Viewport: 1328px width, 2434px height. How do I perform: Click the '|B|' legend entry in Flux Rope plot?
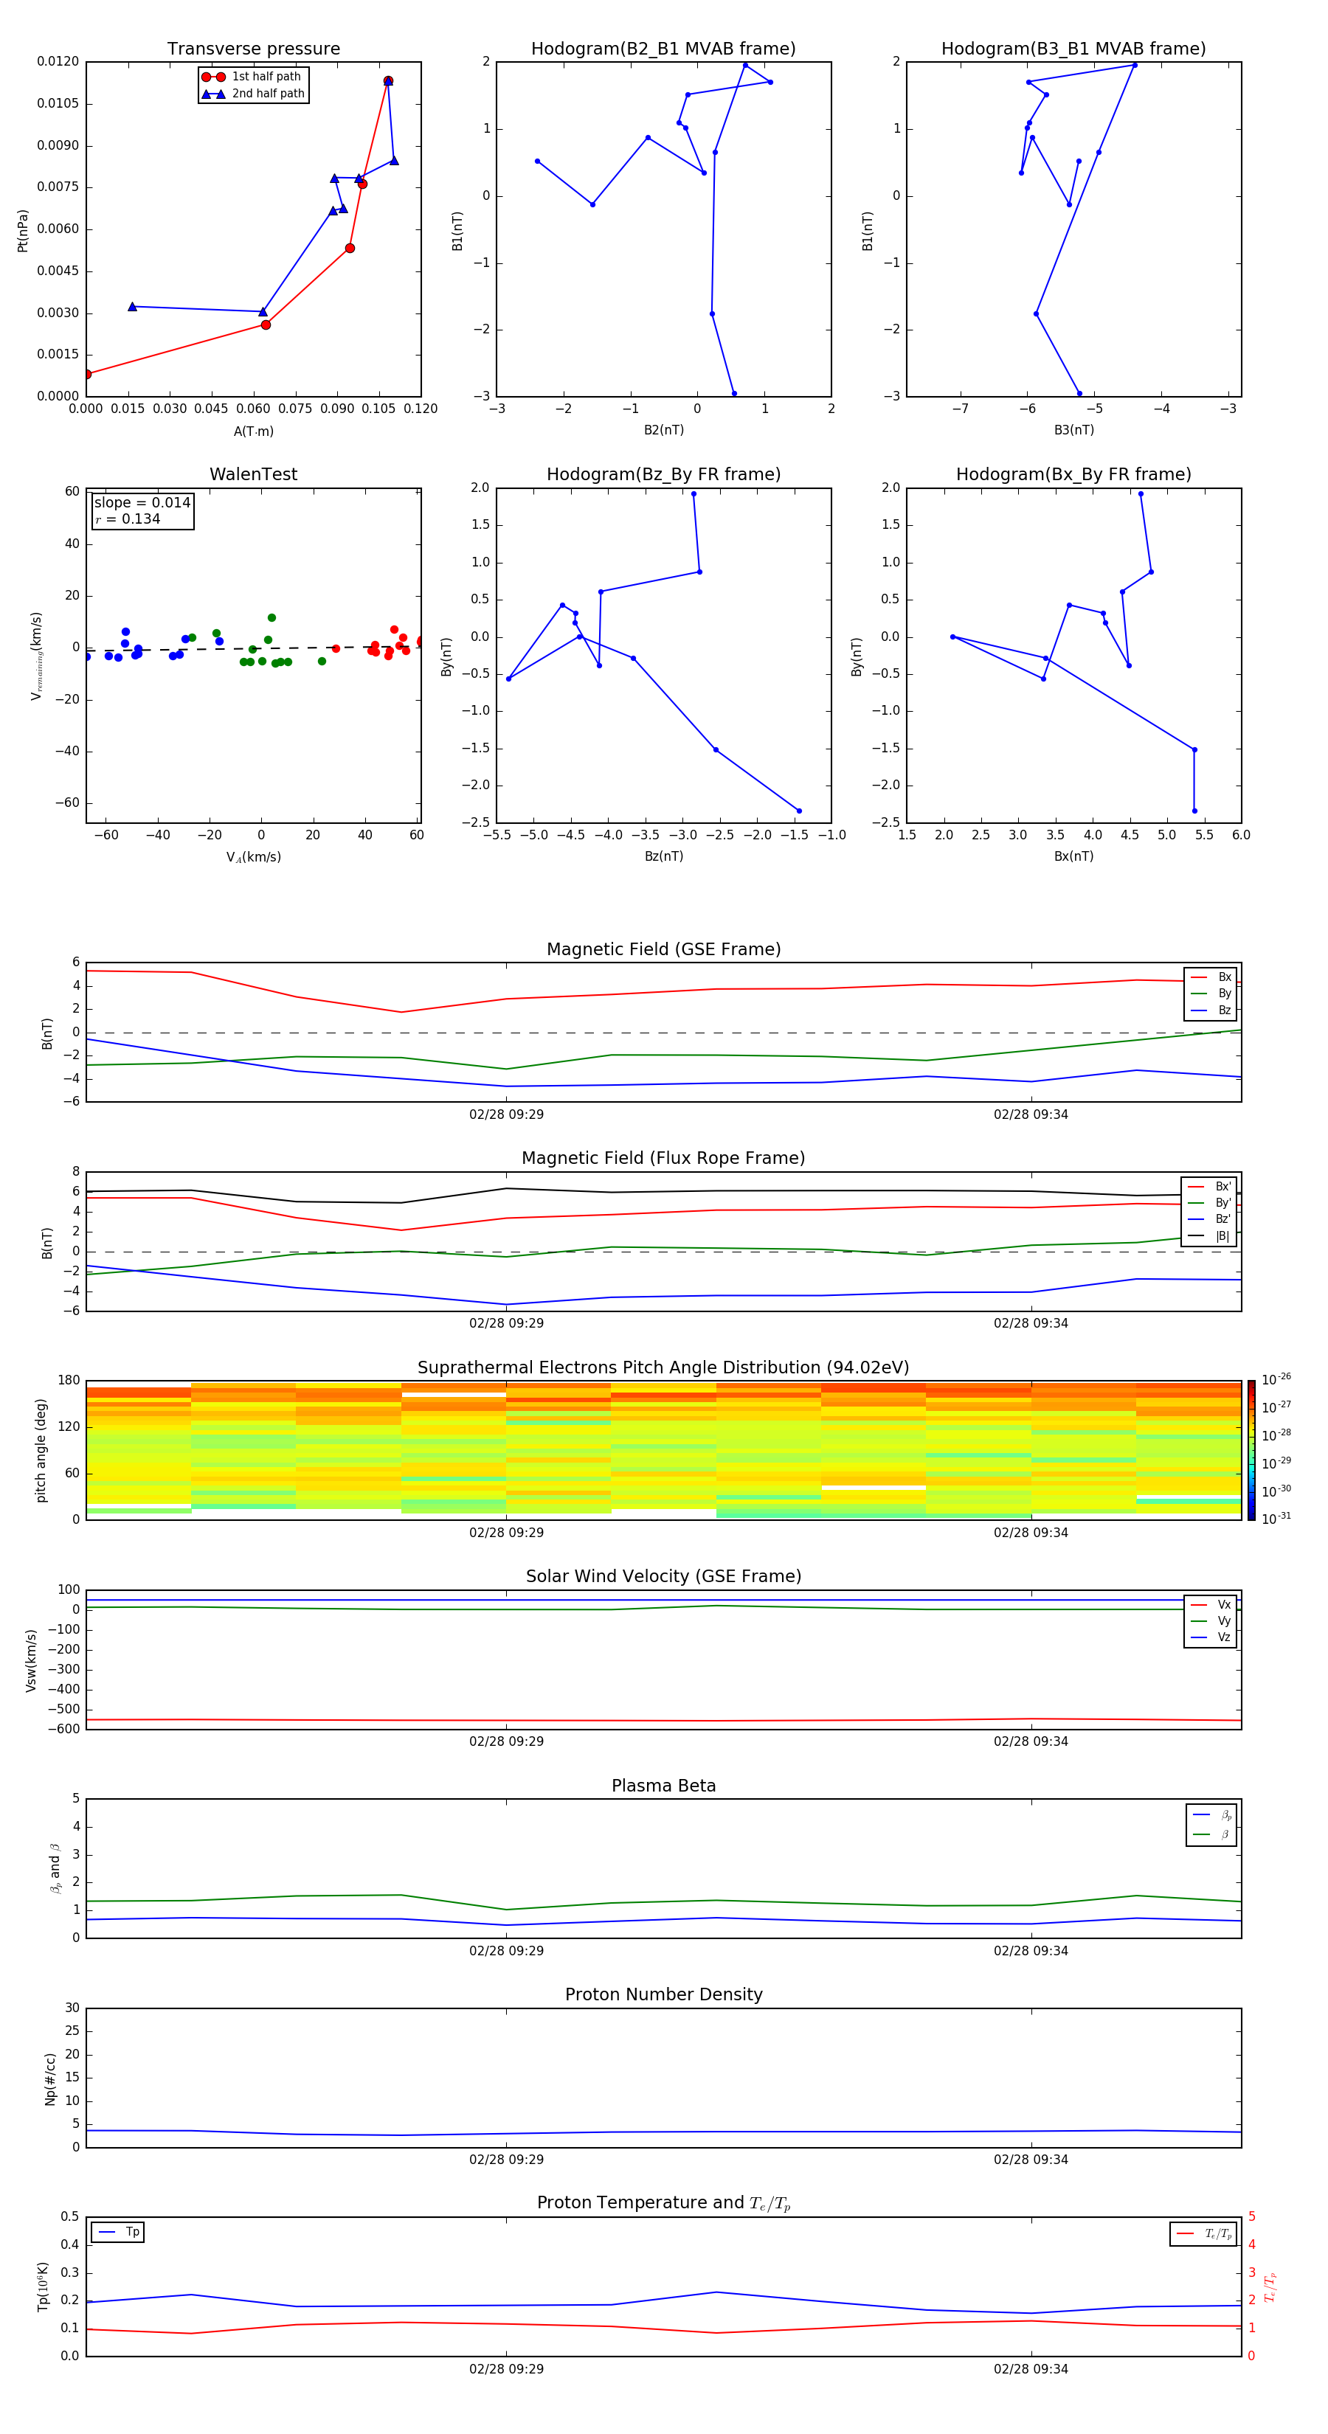click(1210, 1236)
